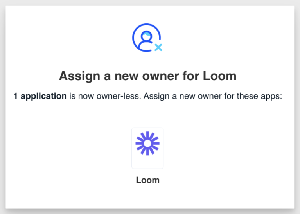
Task: Click a purple ray of the Loom logo
Action: [147, 135]
